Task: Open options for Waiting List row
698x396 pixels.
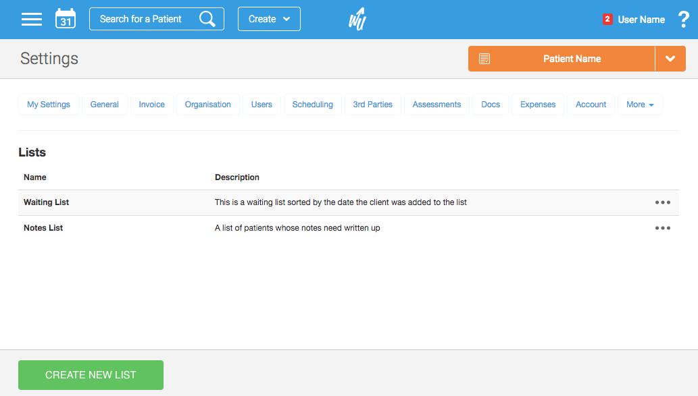Action: tap(662, 202)
